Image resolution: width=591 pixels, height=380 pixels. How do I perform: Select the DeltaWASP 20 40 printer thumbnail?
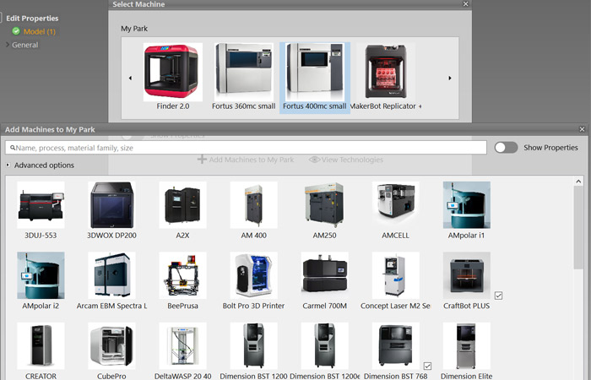click(x=182, y=345)
